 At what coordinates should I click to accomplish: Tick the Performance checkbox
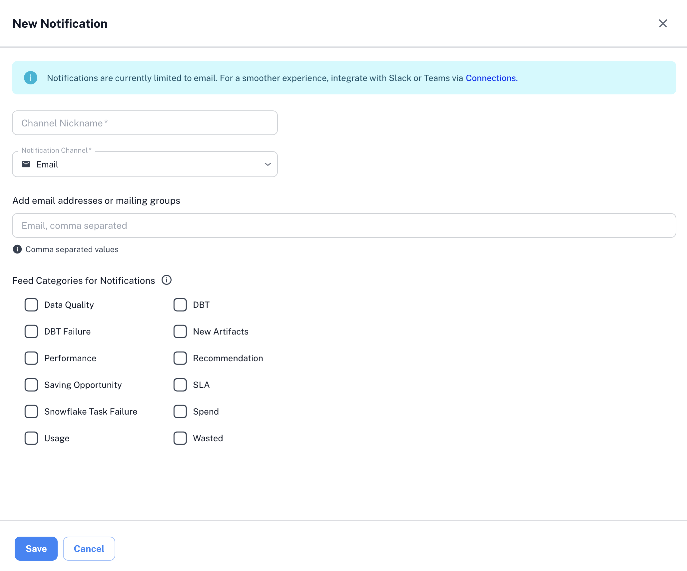(31, 358)
